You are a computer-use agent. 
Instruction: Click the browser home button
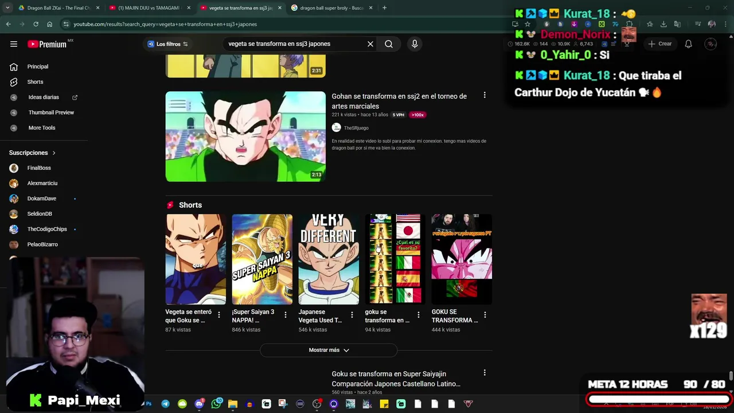tap(49, 24)
